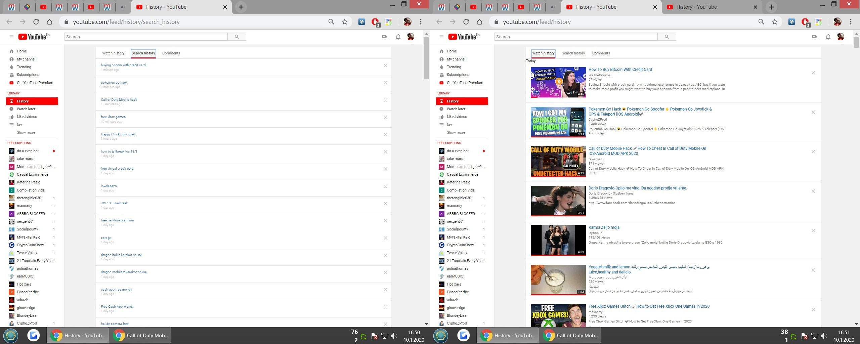Expand Show more in left sidebar library
Image resolution: width=860 pixels, height=344 pixels.
pos(26,132)
